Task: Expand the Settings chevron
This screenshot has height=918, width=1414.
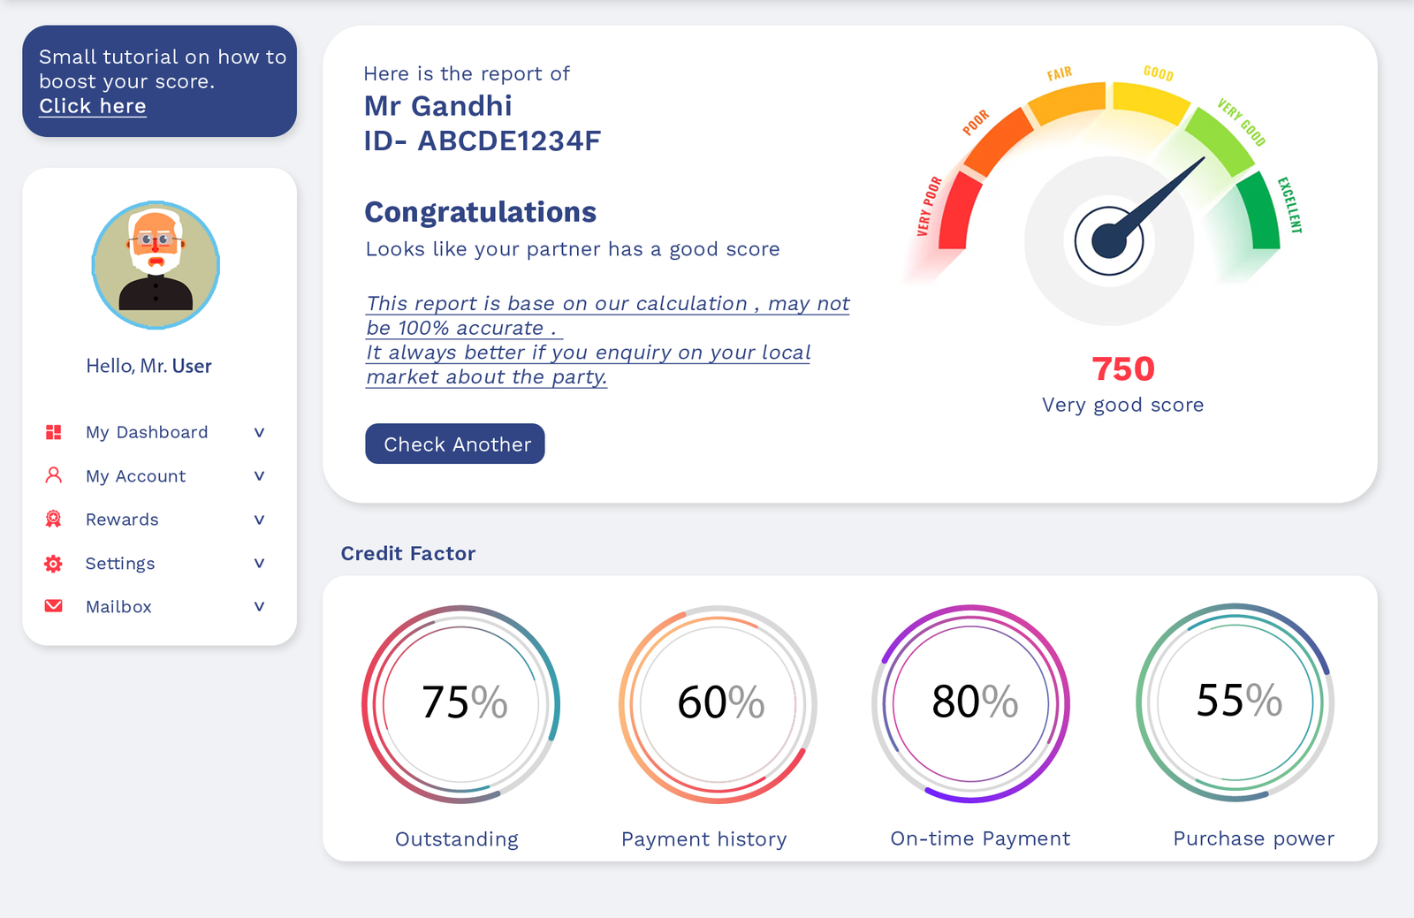Action: point(259,563)
